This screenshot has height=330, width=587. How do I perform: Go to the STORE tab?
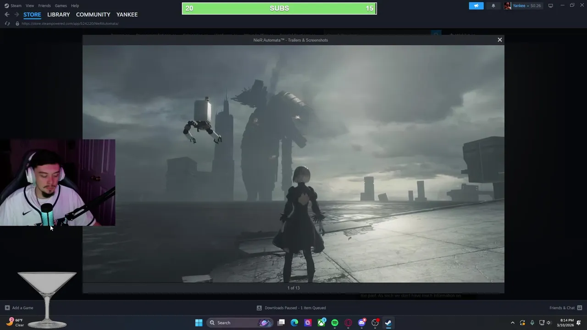click(32, 15)
